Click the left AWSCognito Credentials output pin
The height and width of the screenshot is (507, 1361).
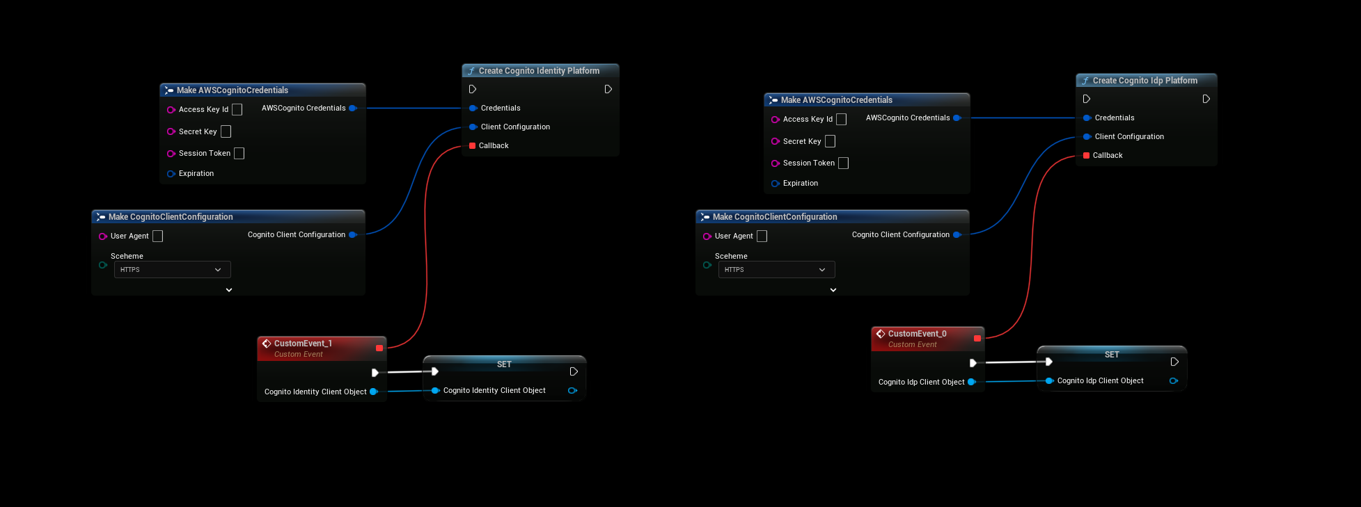coord(352,108)
